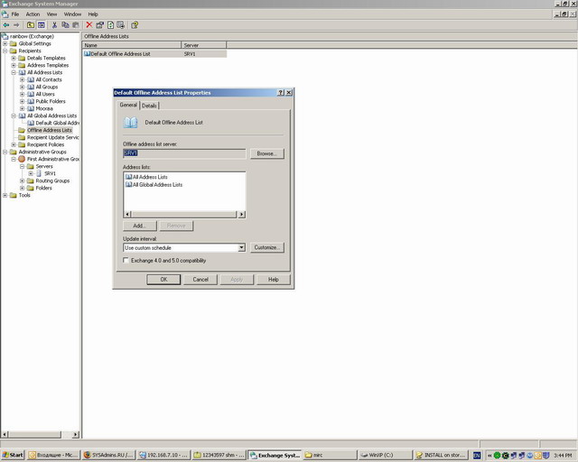Image resolution: width=578 pixels, height=462 pixels.
Task: Switch to the Details tab
Action: [149, 106]
